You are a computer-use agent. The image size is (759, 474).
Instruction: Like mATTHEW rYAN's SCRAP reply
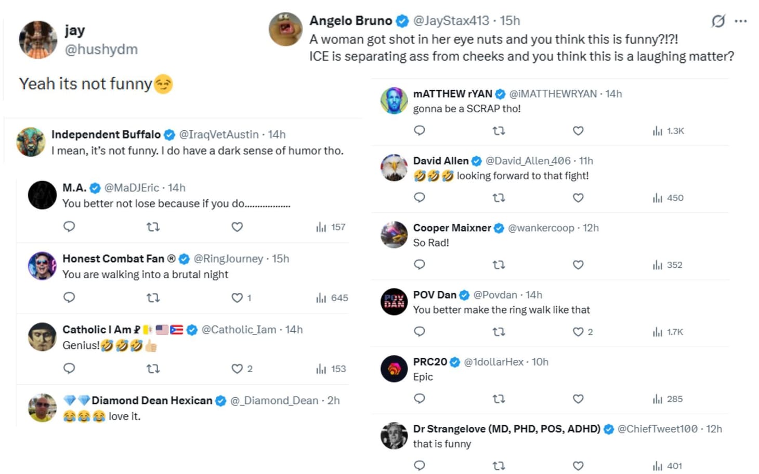(x=578, y=131)
